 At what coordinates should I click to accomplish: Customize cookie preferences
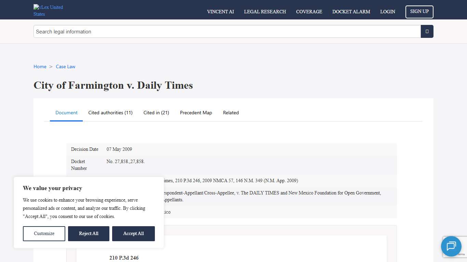click(x=44, y=233)
